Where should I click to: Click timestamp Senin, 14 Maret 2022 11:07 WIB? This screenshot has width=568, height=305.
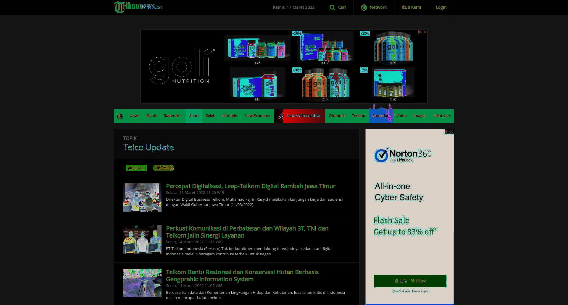[194, 285]
